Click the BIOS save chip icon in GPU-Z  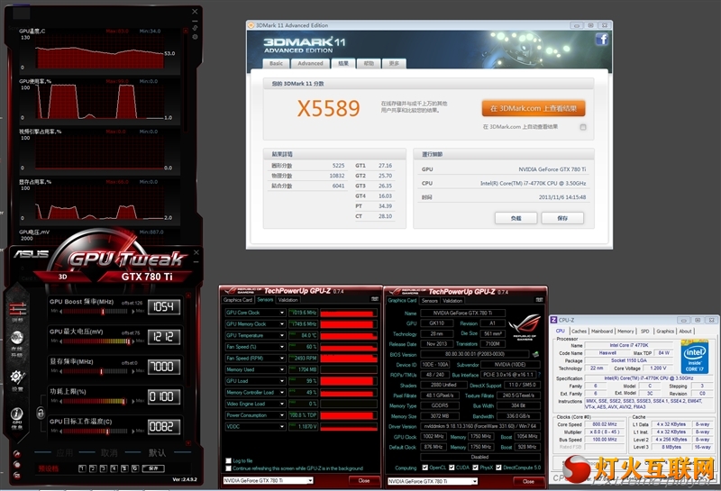pos(535,354)
